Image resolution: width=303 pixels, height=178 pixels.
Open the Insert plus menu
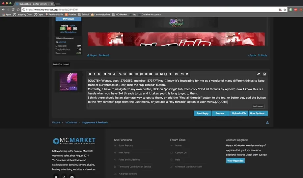point(171,74)
